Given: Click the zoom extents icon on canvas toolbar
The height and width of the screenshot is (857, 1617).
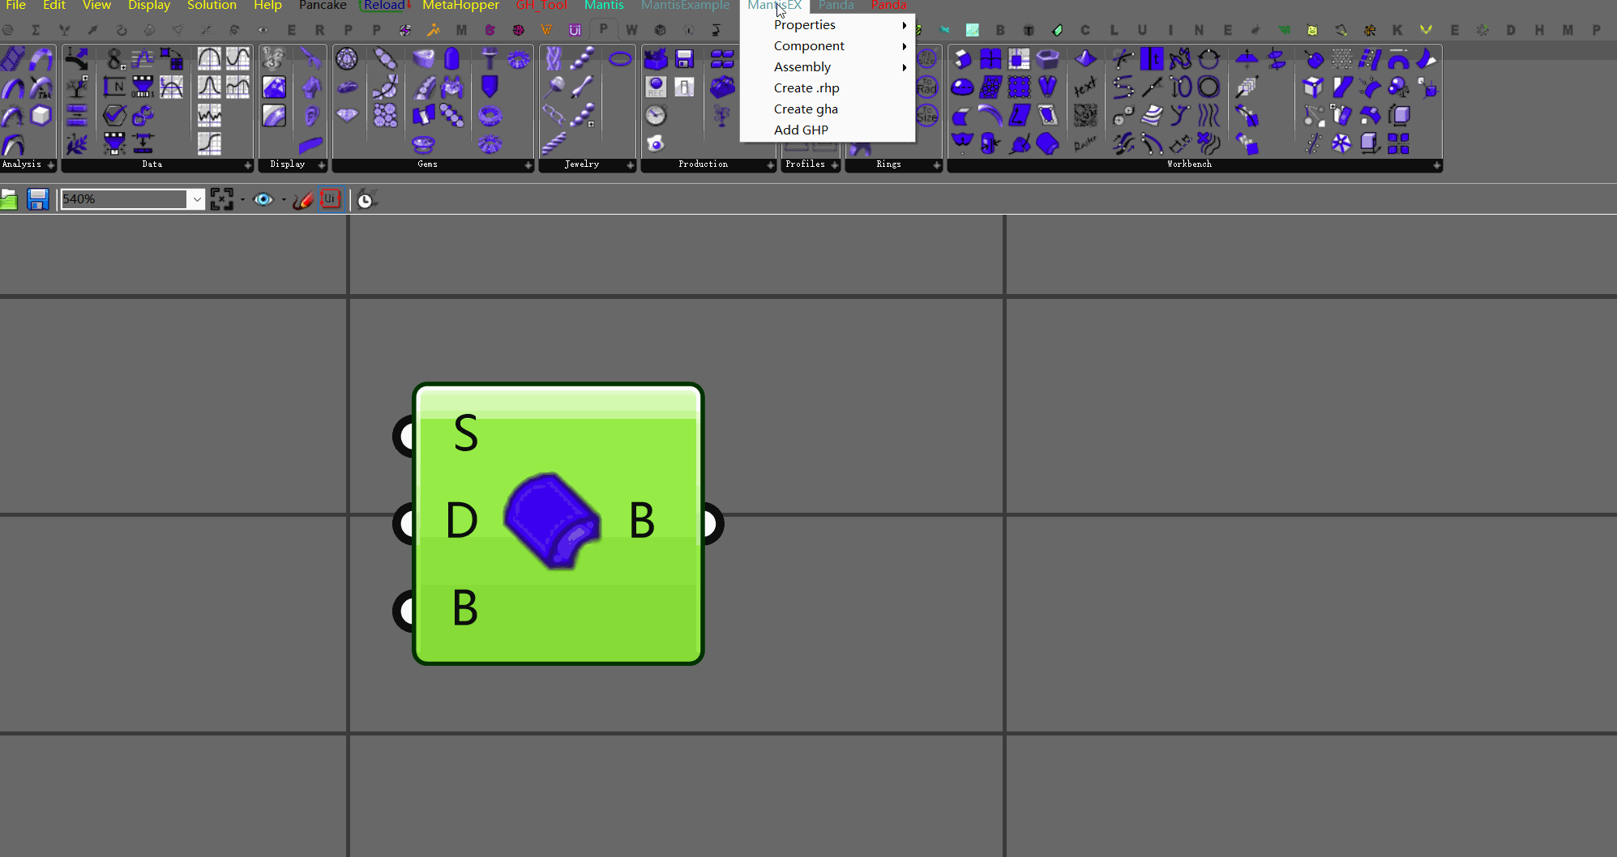Looking at the screenshot, I should (x=221, y=198).
